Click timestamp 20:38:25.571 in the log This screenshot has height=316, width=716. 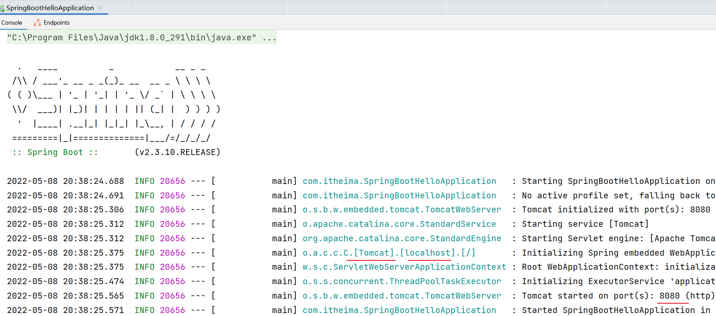(x=93, y=310)
